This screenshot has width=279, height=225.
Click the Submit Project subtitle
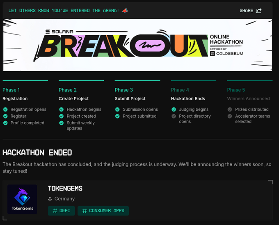click(130, 99)
